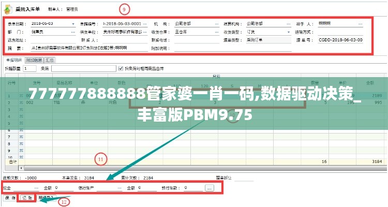Click row number 9 in the grid
The image size is (388, 207).
pos(9,151)
